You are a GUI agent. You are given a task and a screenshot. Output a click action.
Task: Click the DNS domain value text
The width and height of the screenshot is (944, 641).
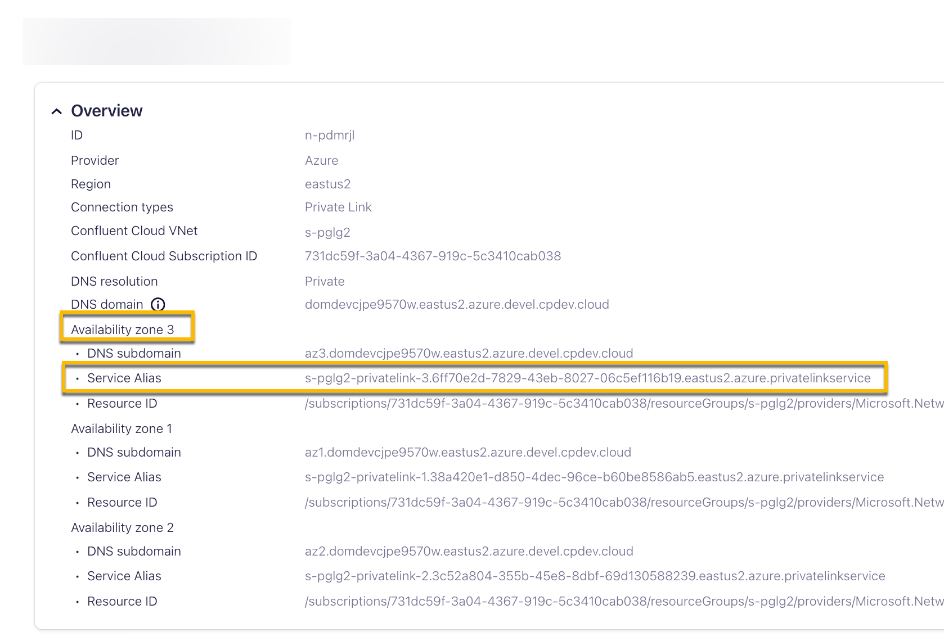coord(456,304)
